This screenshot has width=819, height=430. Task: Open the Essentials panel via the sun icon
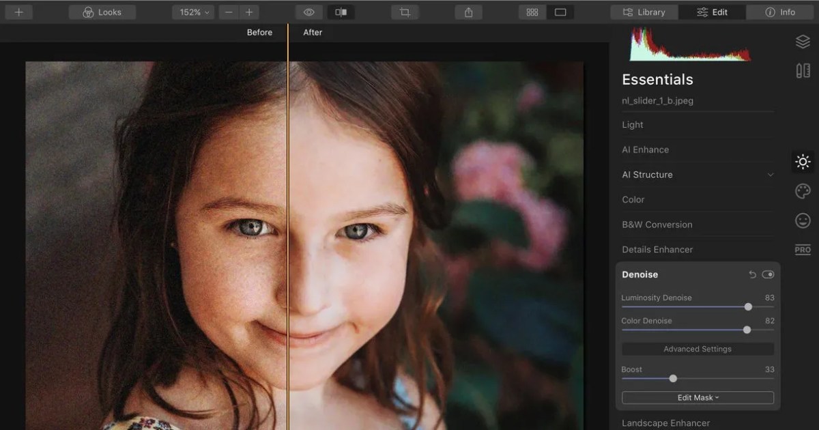(x=802, y=162)
